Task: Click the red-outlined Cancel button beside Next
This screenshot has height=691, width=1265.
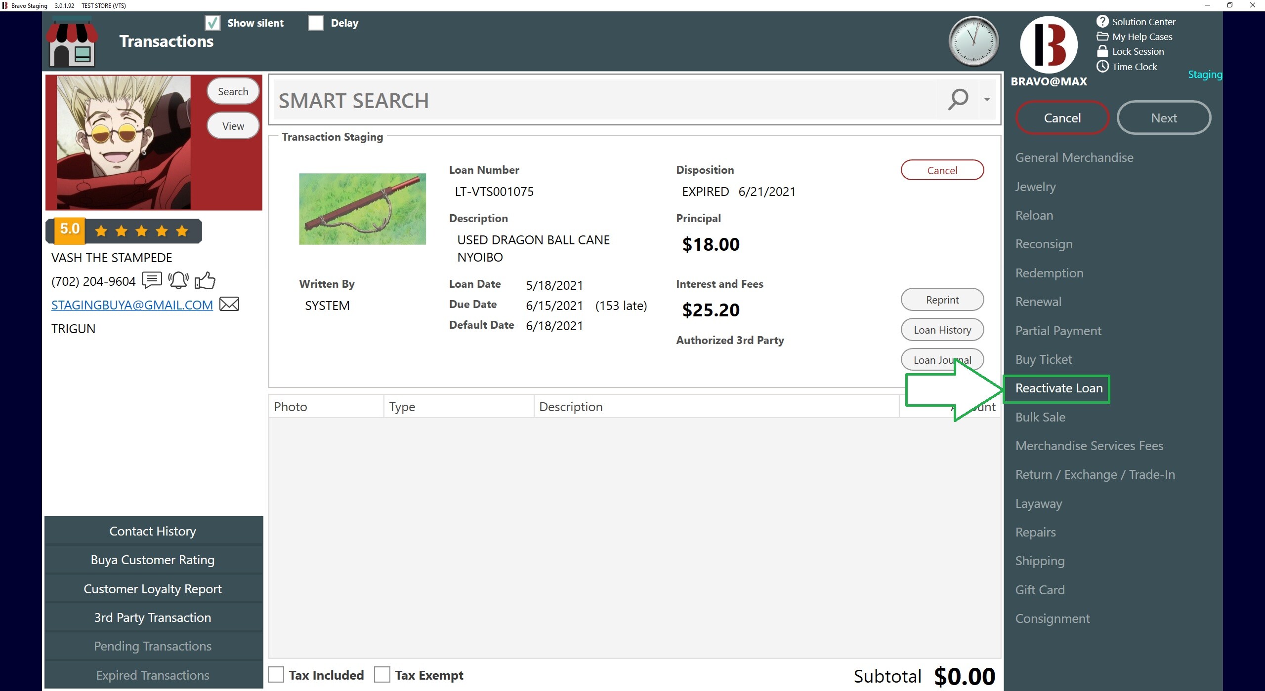Action: (1062, 118)
